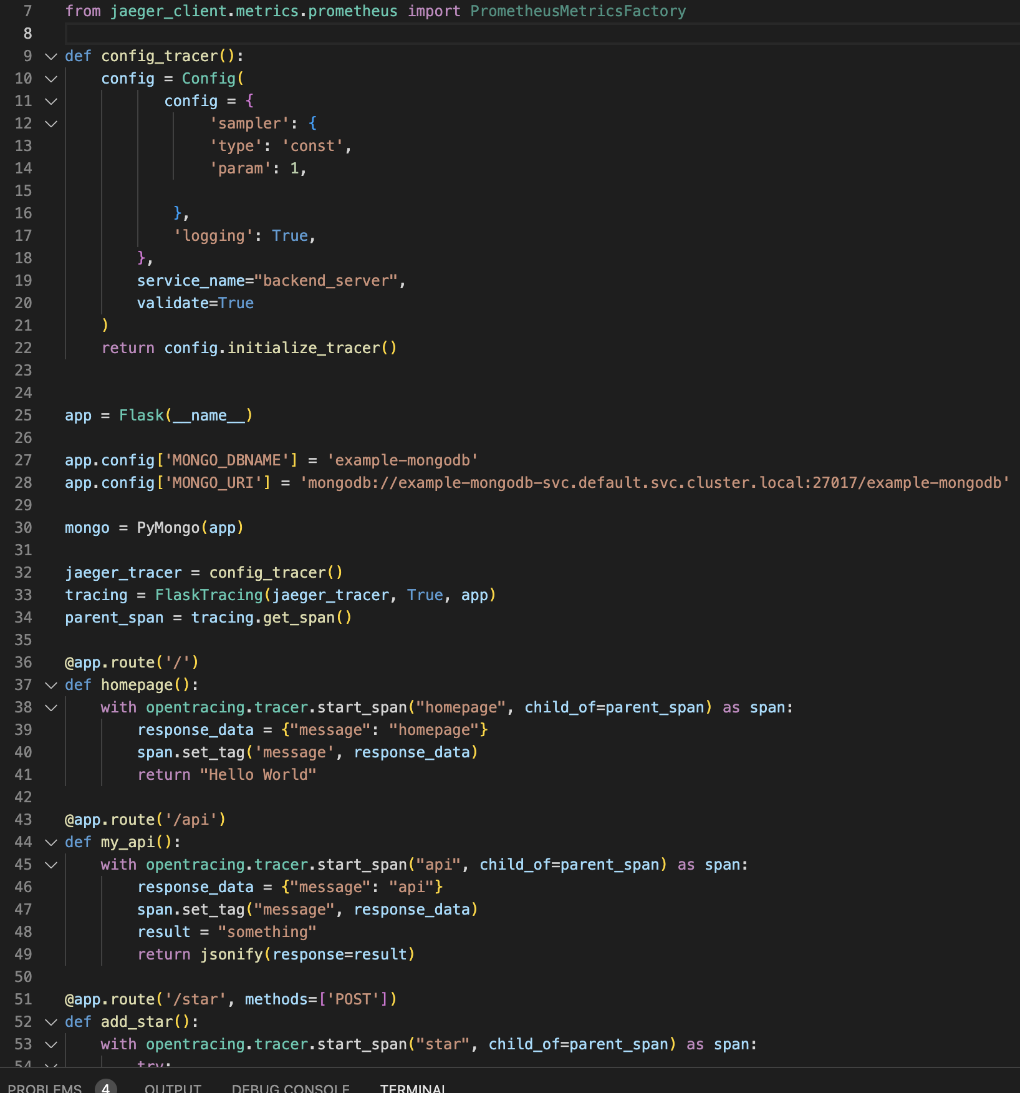Click jaeger_tracer assignment on line 32
The image size is (1020, 1093).
click(204, 573)
